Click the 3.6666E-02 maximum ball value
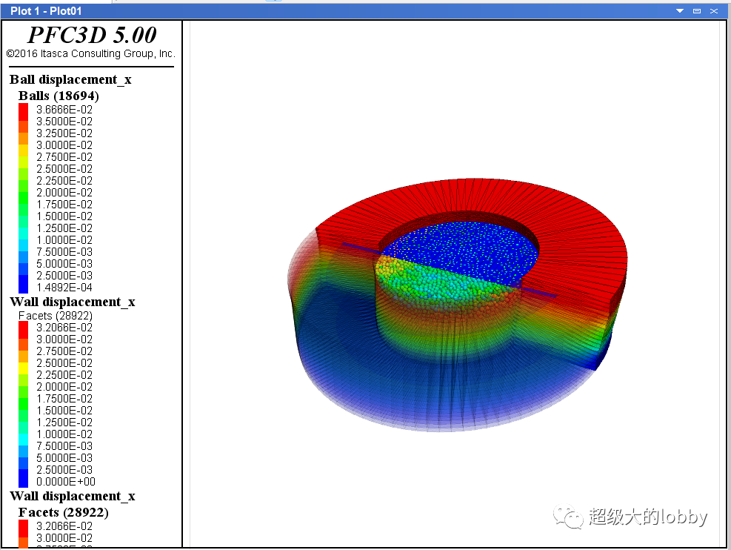This screenshot has height=550, width=731. (64, 110)
